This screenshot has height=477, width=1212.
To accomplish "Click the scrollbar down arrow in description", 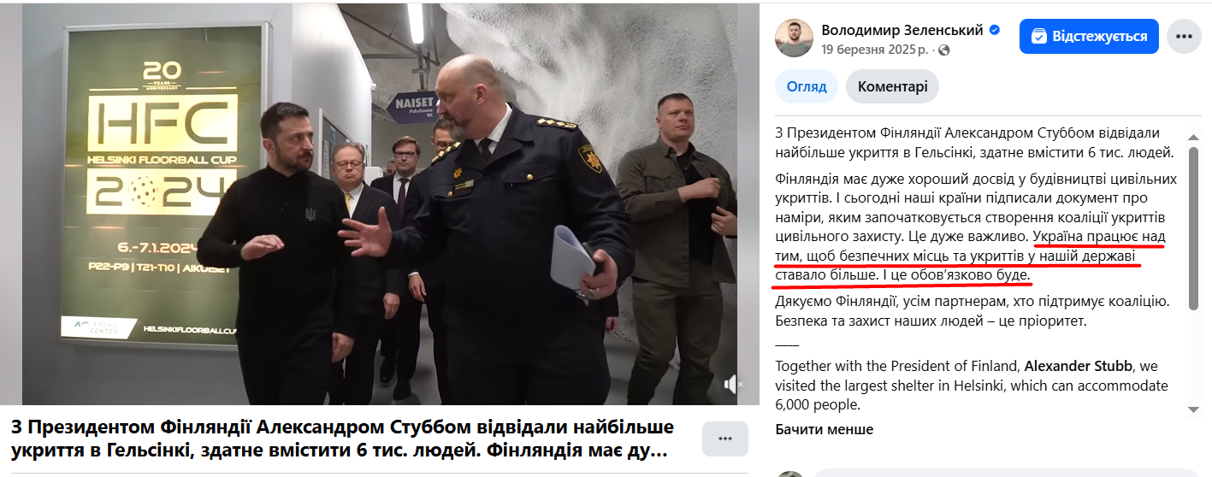I will pyautogui.click(x=1192, y=409).
